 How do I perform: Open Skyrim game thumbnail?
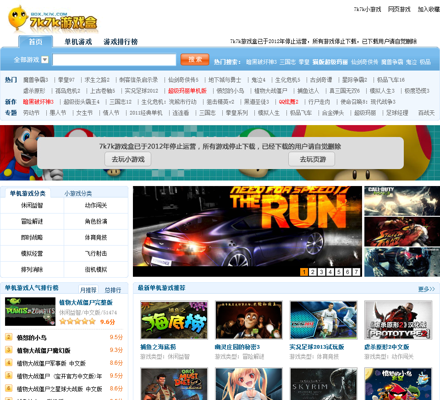point(324,384)
